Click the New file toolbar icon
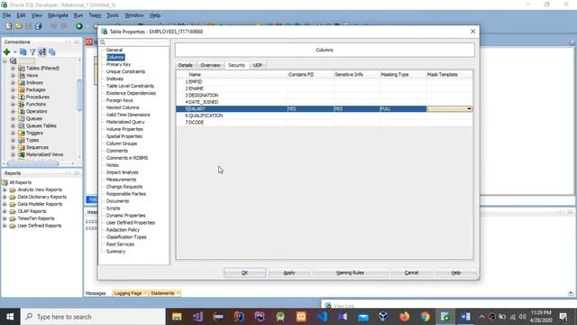This screenshot has height=325, width=577. (x=8, y=26)
